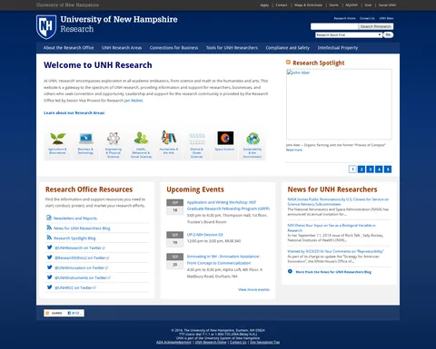Open the Humanities & the Arts books icon
This screenshot has height=349, width=436.
169,138
